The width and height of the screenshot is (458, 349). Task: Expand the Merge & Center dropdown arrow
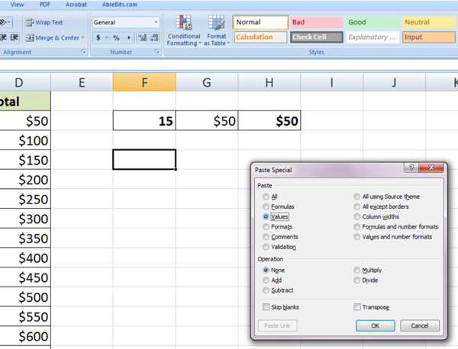82,37
